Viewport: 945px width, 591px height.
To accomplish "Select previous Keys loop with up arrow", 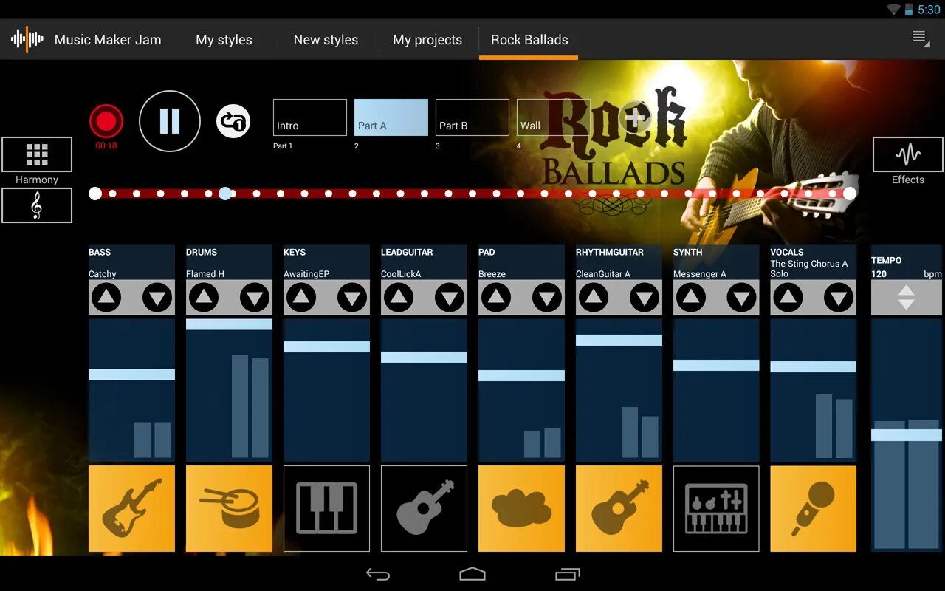I will [301, 298].
